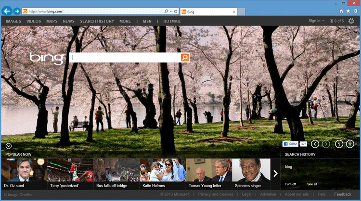Viewport: 361px width, 201px height.
Task: Open Internet Explorer favorites star
Action: tap(348, 11)
